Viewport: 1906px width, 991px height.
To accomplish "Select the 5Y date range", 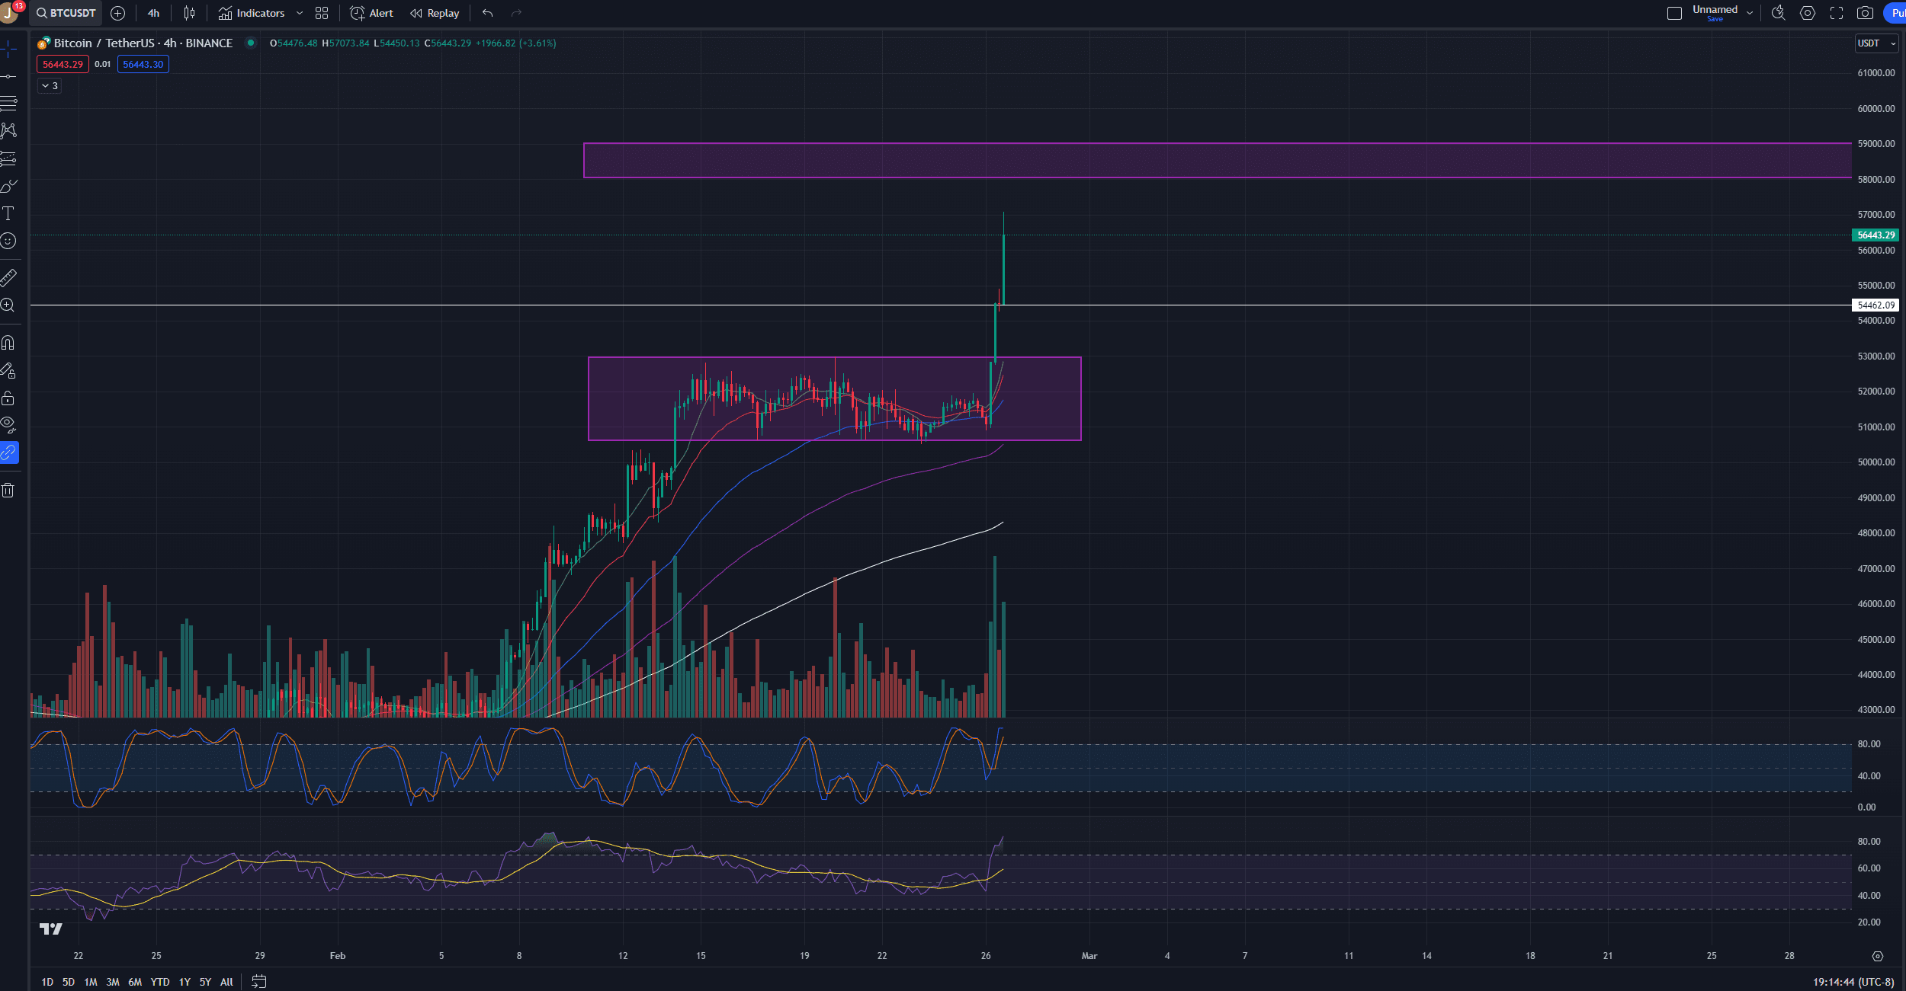I will point(205,982).
